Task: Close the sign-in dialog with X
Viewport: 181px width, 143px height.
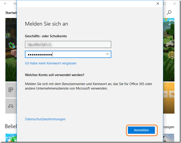Action: coord(158,4)
